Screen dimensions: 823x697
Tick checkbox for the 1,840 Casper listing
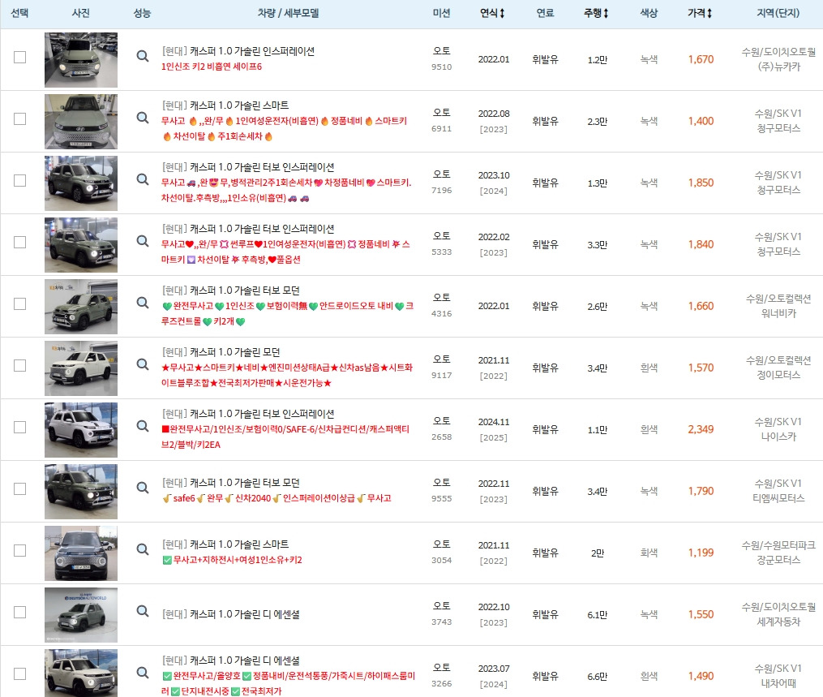pos(20,242)
